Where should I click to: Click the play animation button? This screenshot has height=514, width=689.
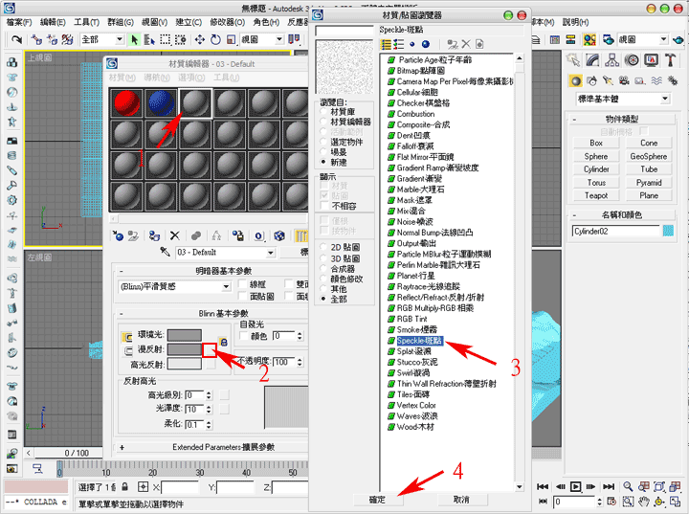point(575,486)
